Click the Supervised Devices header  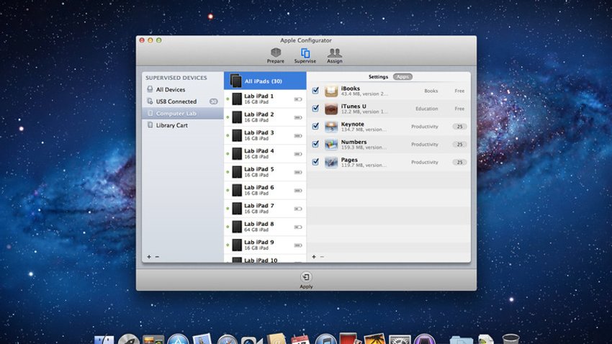coord(176,78)
